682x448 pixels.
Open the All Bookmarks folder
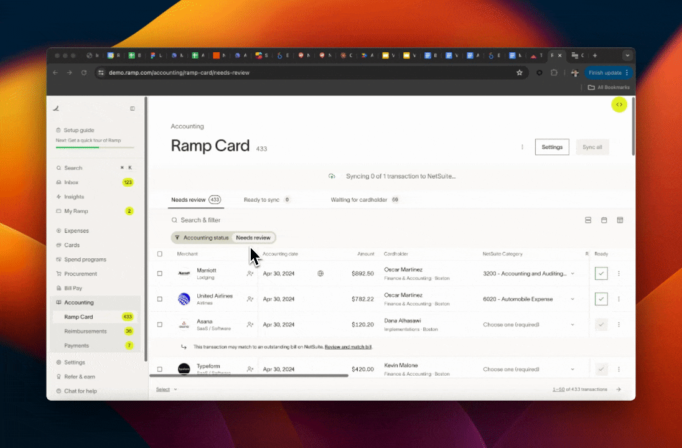(x=609, y=88)
